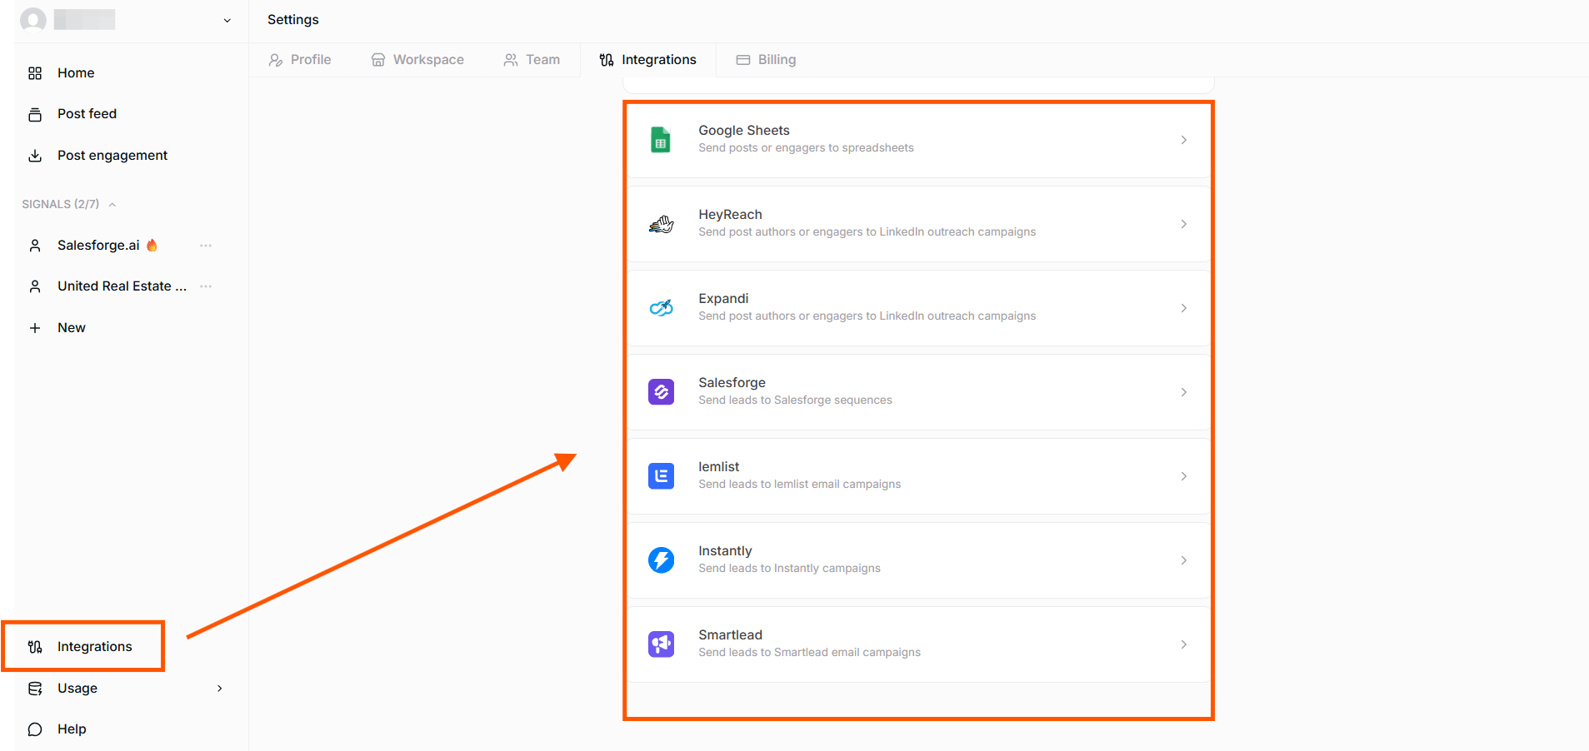Click 'Send leads to Instantly campaigns' text
The image size is (1589, 751).
tap(789, 569)
